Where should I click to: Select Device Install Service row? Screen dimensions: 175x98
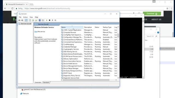[89, 63]
